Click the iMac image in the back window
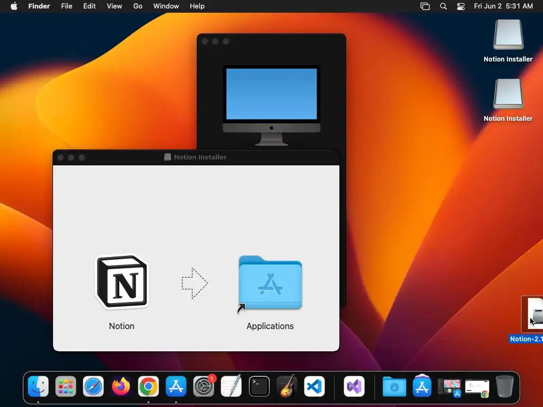This screenshot has width=543, height=407. tap(271, 105)
